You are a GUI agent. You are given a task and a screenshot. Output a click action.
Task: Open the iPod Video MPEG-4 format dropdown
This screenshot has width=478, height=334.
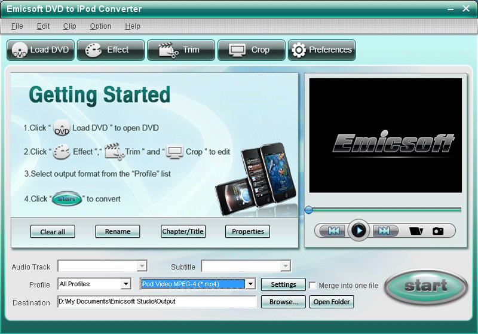pyautogui.click(x=250, y=284)
